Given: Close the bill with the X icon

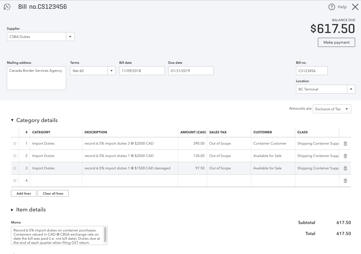Looking at the screenshot, I should [x=355, y=7].
